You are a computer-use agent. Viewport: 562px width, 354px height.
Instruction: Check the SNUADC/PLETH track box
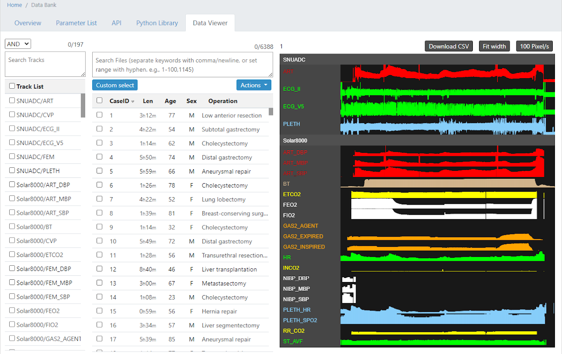coord(12,171)
